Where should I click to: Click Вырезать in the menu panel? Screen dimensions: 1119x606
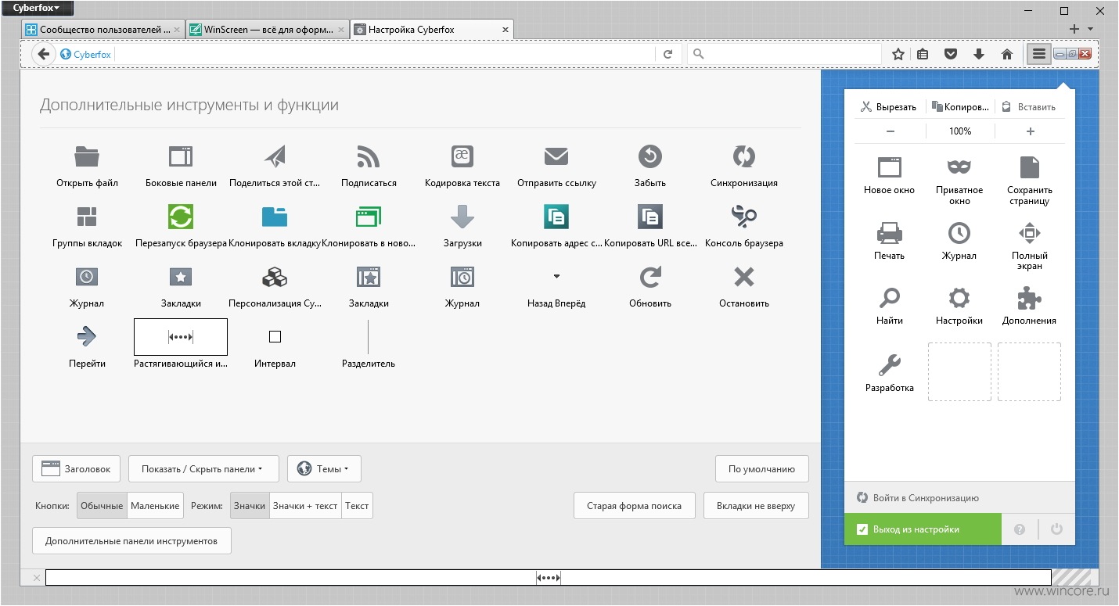[x=889, y=107]
